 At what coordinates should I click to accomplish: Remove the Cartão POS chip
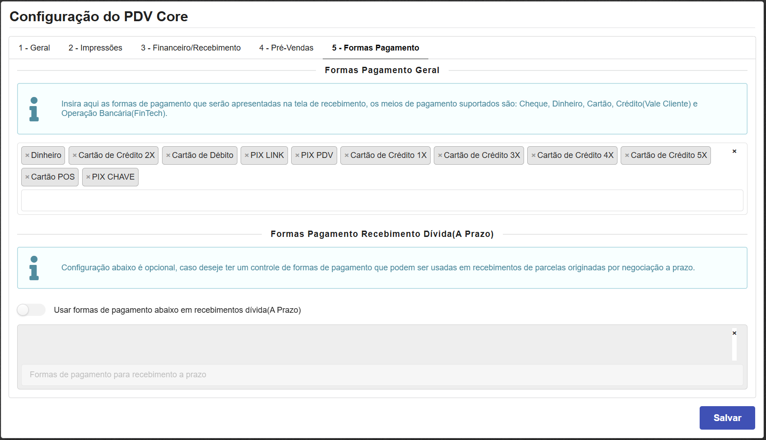coord(27,177)
